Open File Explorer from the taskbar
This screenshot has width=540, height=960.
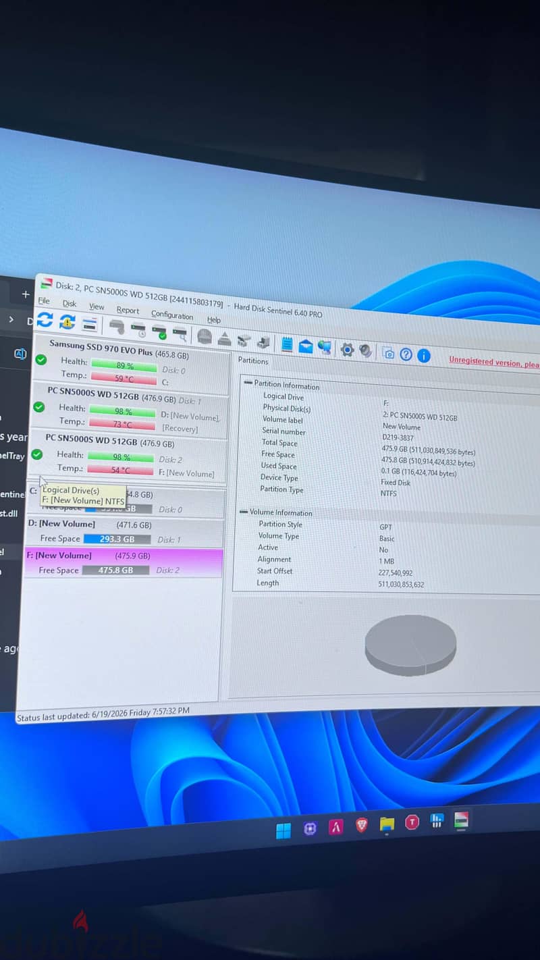click(x=387, y=824)
